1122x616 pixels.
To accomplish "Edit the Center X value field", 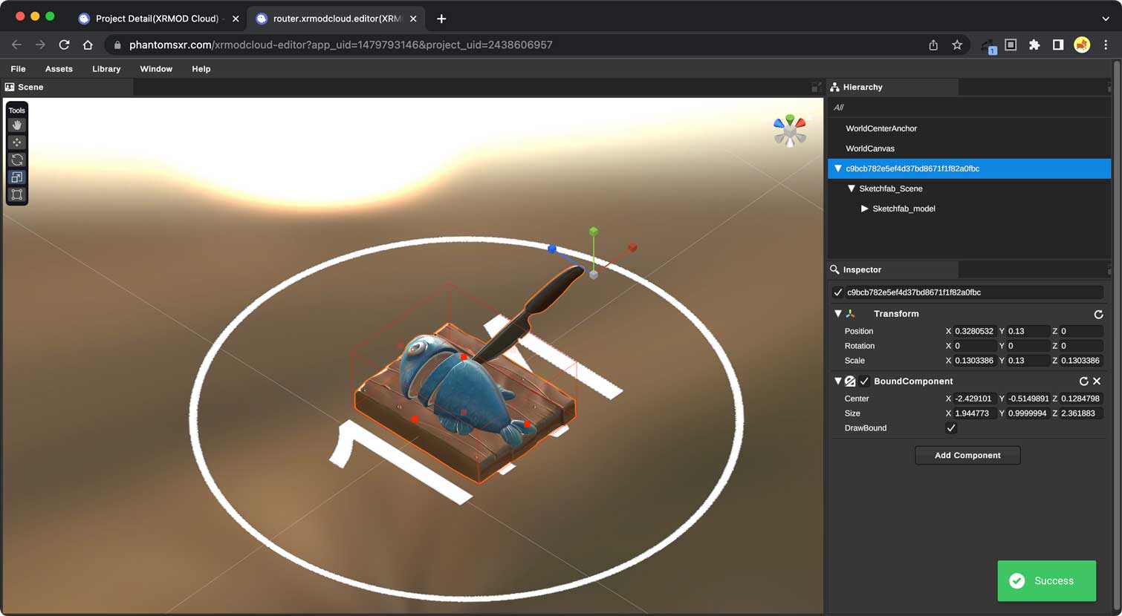I will [x=974, y=399].
